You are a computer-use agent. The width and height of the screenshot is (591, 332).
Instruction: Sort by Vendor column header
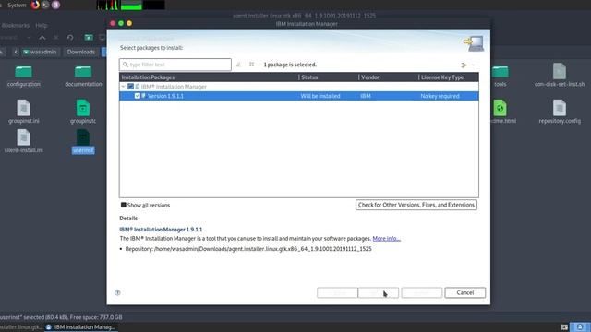click(388, 77)
